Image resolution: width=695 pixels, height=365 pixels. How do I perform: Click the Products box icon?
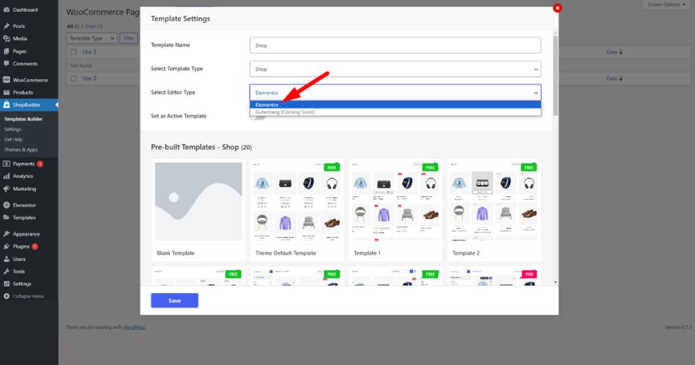coord(7,92)
